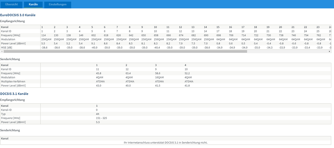Select the power level cell 7.0
The image size is (334, 148).
click(x=206, y=43)
